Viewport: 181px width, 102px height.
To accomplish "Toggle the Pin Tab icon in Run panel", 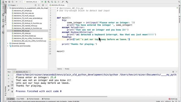I will 8,90.
